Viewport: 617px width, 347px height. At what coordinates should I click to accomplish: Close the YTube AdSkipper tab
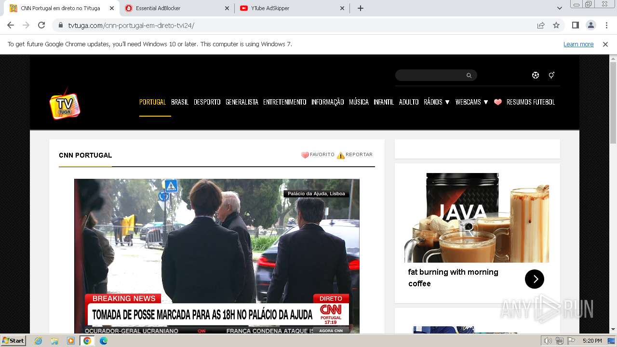342,8
